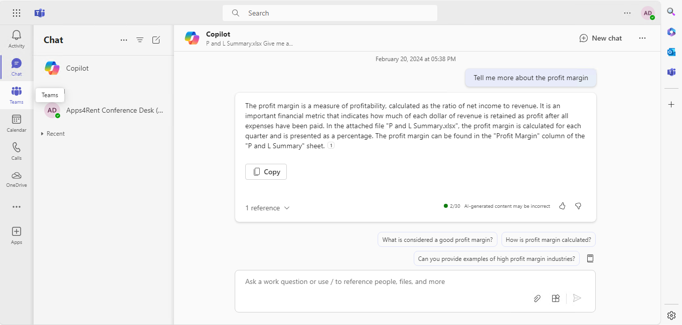The width and height of the screenshot is (682, 325).
Task: Open the prompt guide icon beside suggestions
Action: pyautogui.click(x=590, y=258)
